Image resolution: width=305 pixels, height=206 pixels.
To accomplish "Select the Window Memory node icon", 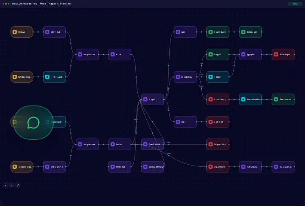I will tap(145, 167).
